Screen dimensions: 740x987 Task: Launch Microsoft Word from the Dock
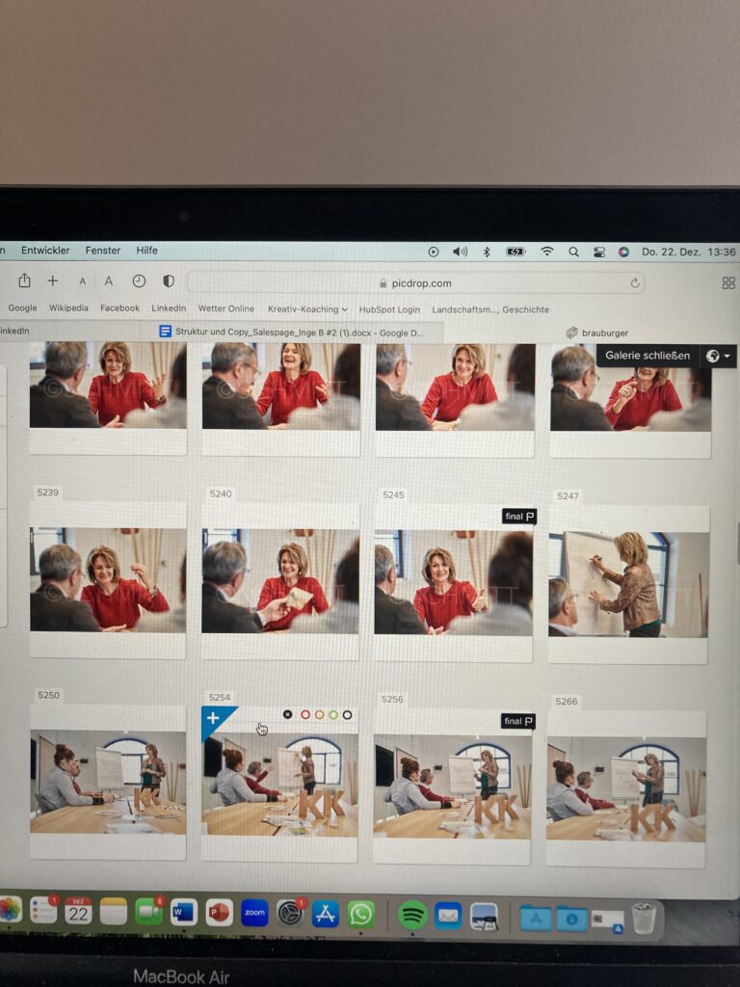pyautogui.click(x=184, y=912)
